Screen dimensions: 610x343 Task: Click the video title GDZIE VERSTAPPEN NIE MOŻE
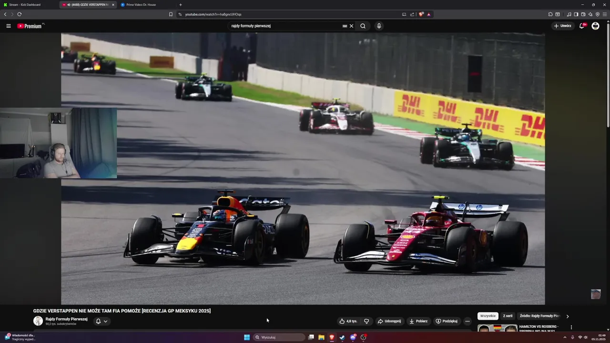pyautogui.click(x=122, y=311)
